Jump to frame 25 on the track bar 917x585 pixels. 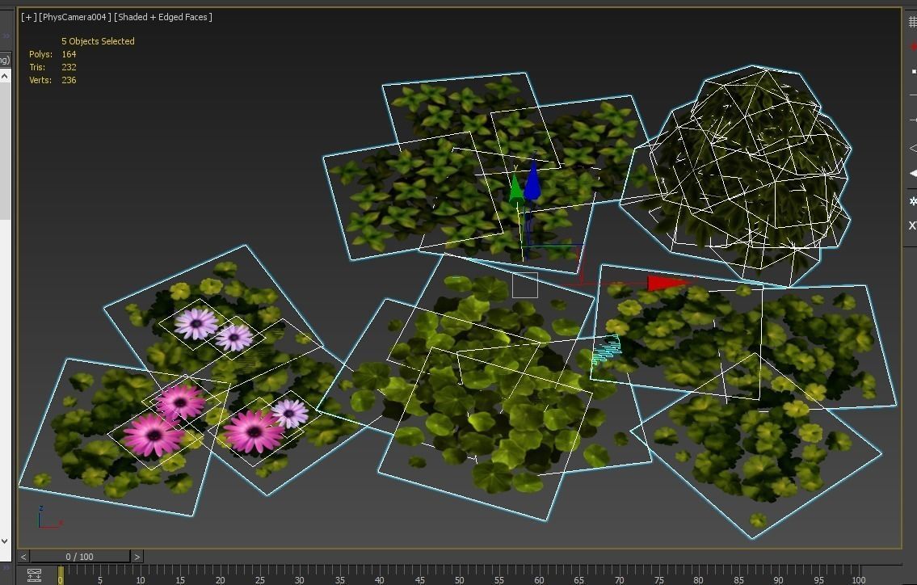[259, 579]
